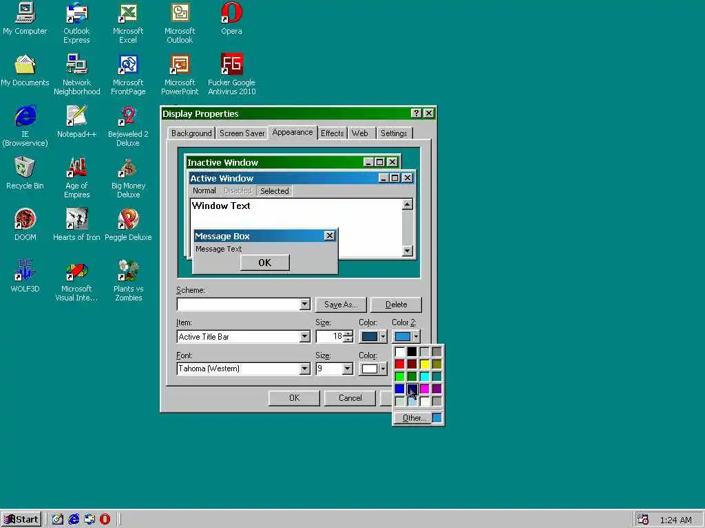This screenshot has width=705, height=528.
Task: Select the Big Money Deluxe shortcut
Action: 127,177
